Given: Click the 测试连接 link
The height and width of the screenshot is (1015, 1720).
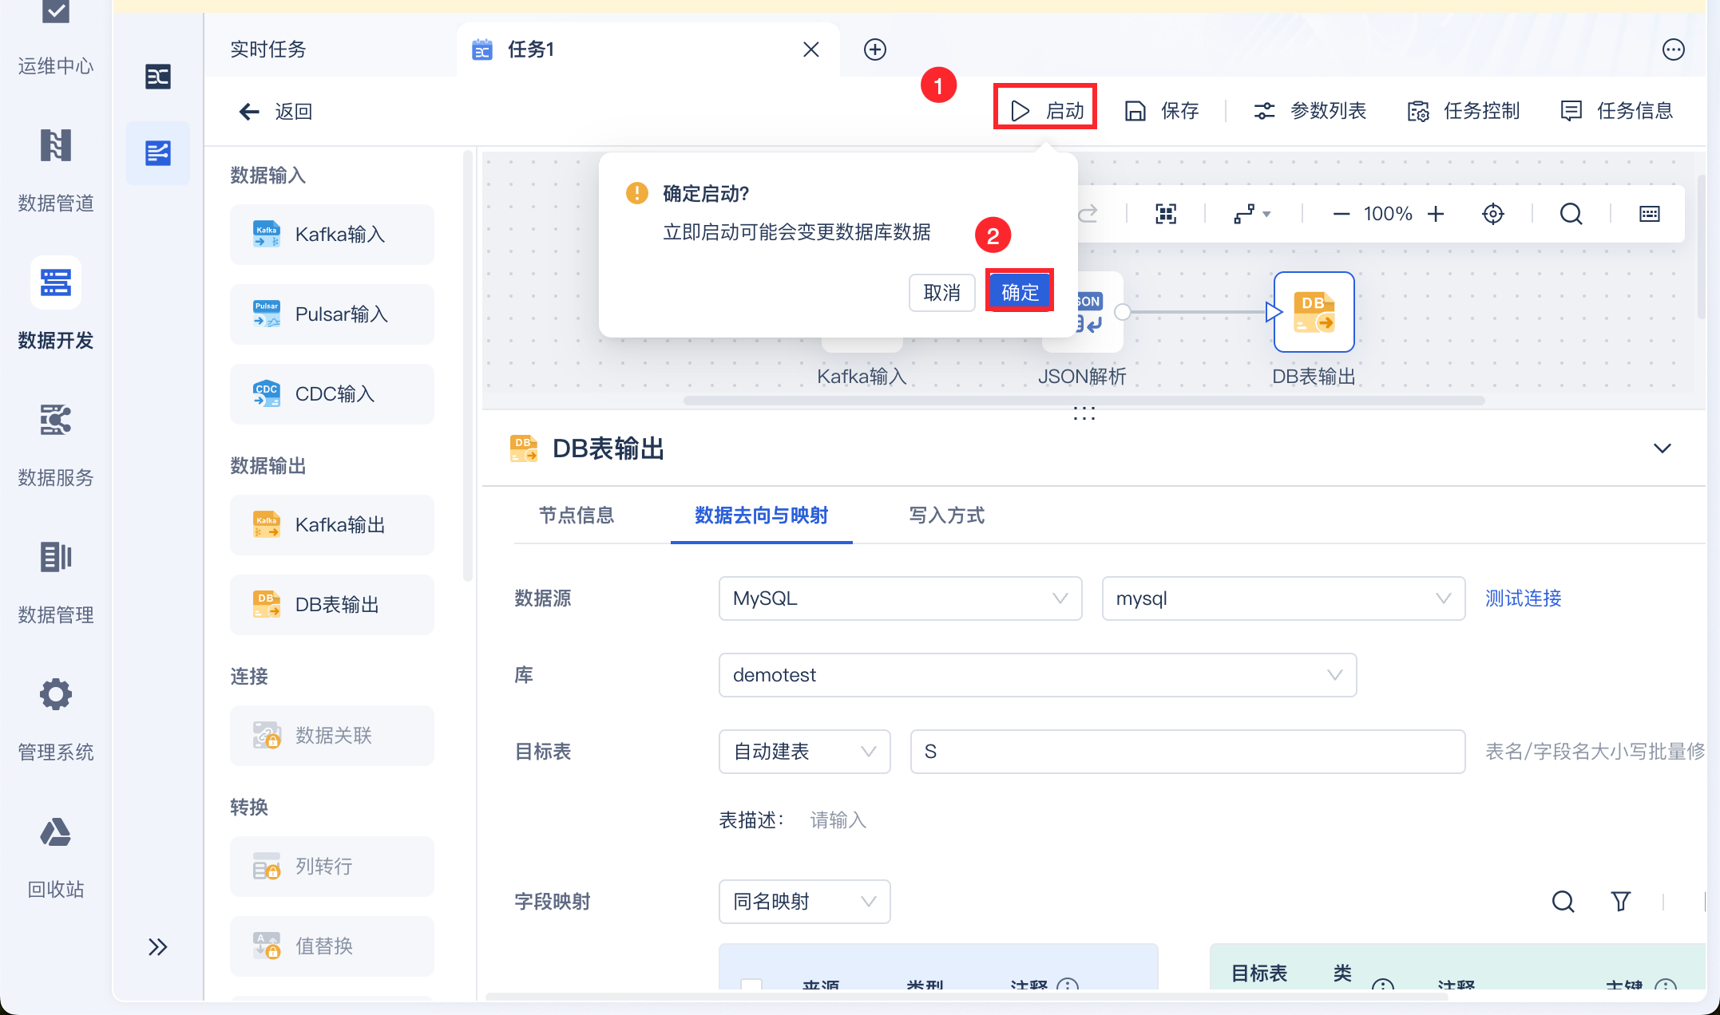Looking at the screenshot, I should click(1523, 598).
